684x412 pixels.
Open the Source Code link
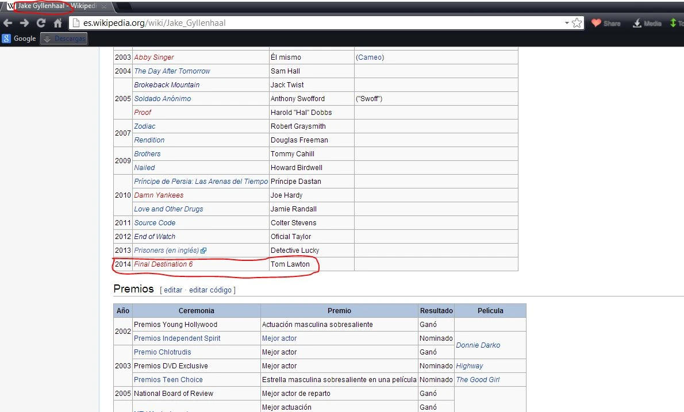(155, 223)
